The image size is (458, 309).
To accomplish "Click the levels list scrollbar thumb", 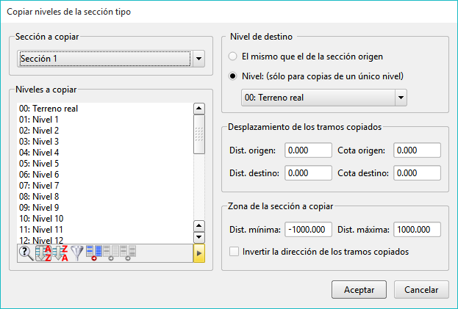I will point(199,134).
